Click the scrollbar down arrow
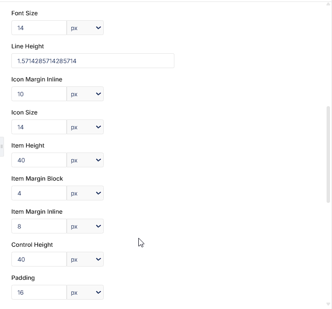Viewport: 332px width, 309px height. click(x=328, y=304)
